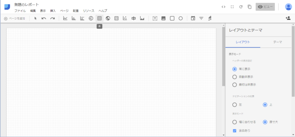Click the share add-person icon
The height and width of the screenshot is (137, 295).
coord(288,18)
